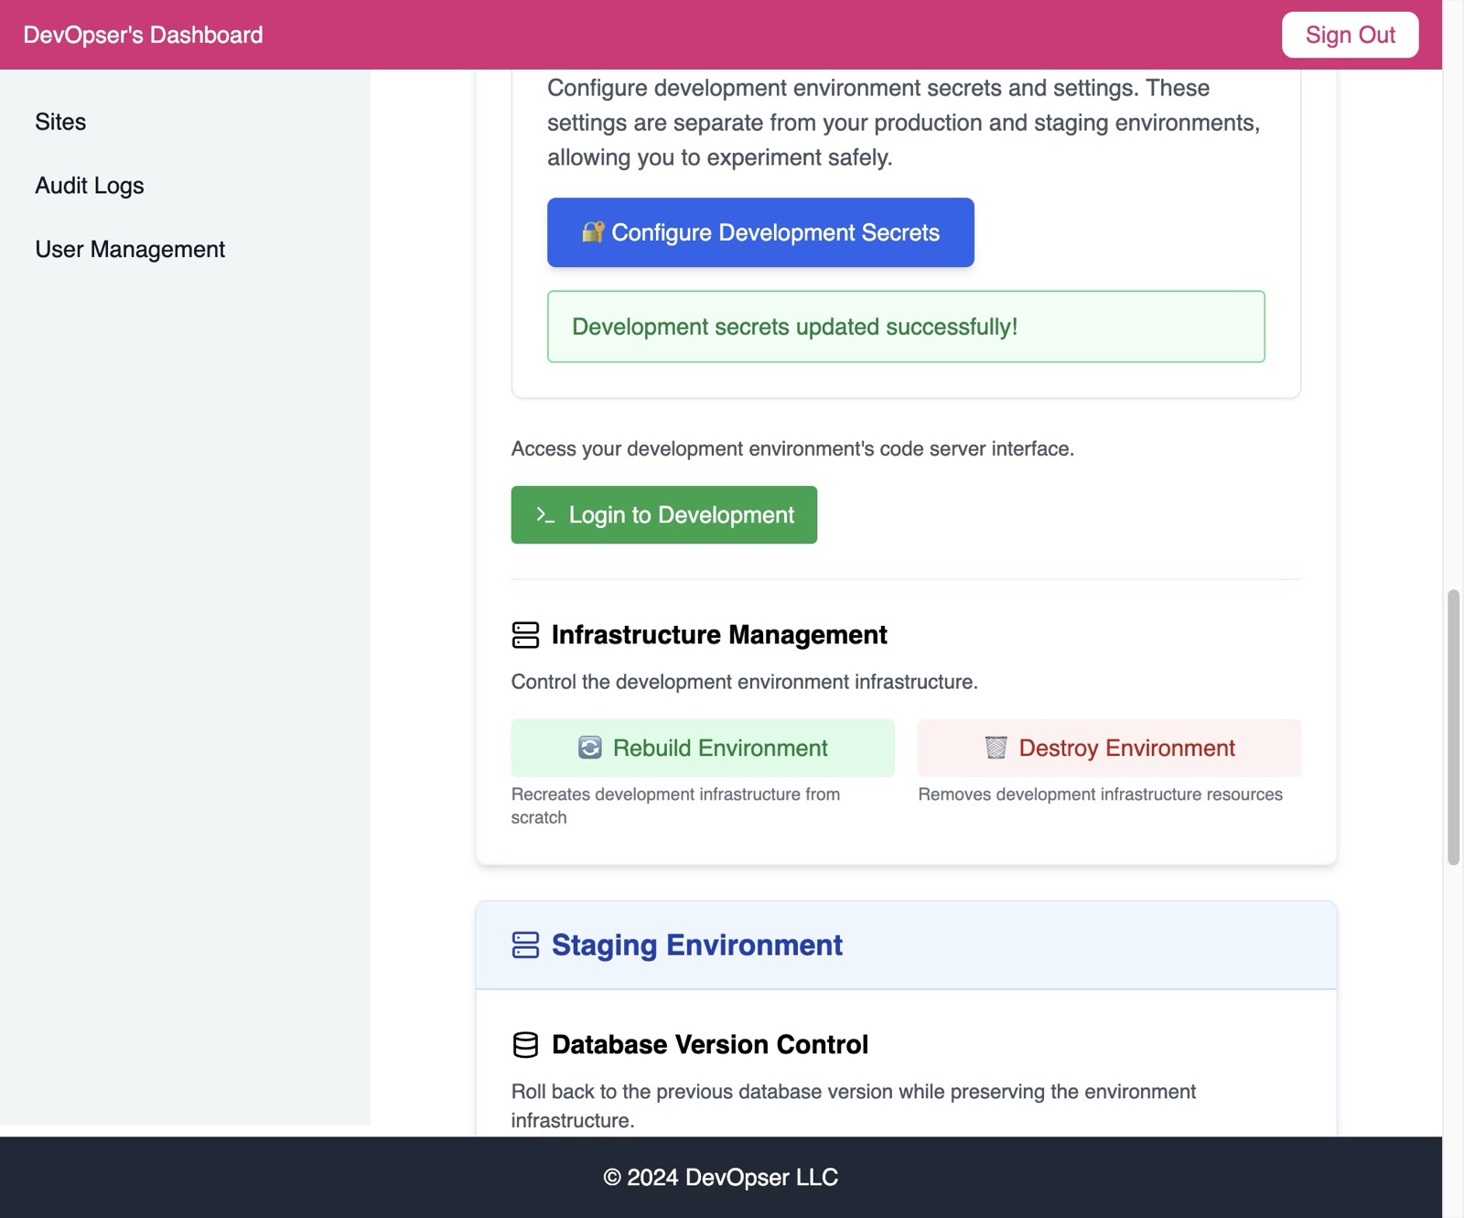1464x1218 pixels.
Task: Click the Staging Environment heading
Action: (696, 945)
